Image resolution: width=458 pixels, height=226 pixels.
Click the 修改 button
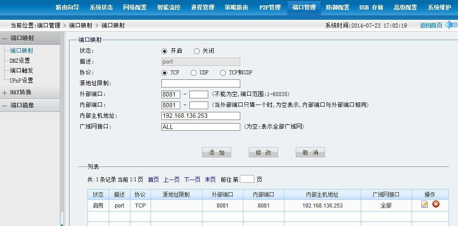[263, 152]
